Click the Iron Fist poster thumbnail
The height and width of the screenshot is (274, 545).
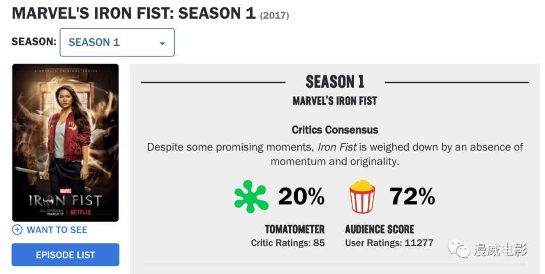click(66, 143)
